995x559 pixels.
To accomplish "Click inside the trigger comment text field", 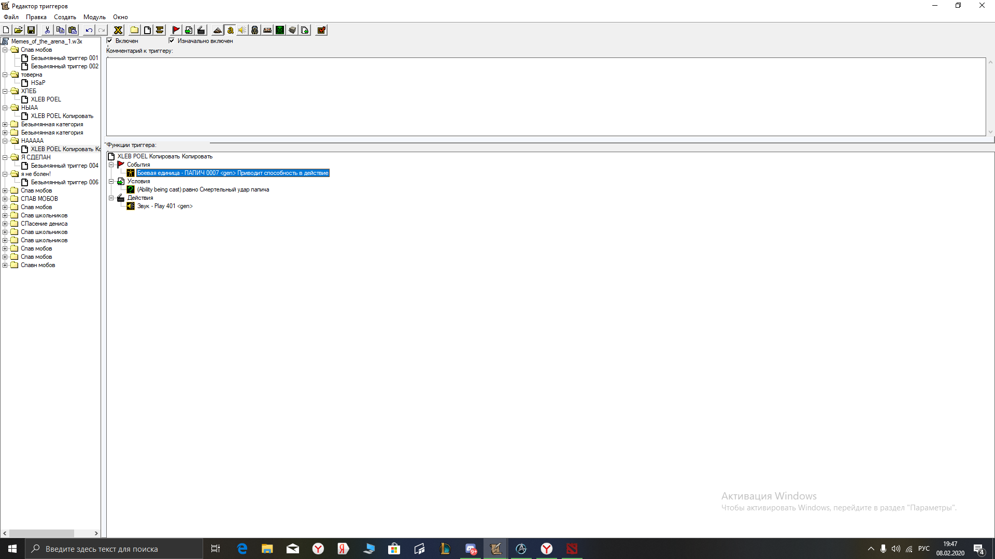I will coord(544,97).
